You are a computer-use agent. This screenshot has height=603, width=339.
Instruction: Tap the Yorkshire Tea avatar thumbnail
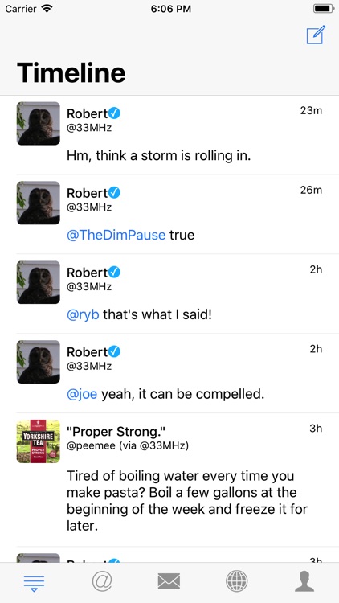[39, 441]
